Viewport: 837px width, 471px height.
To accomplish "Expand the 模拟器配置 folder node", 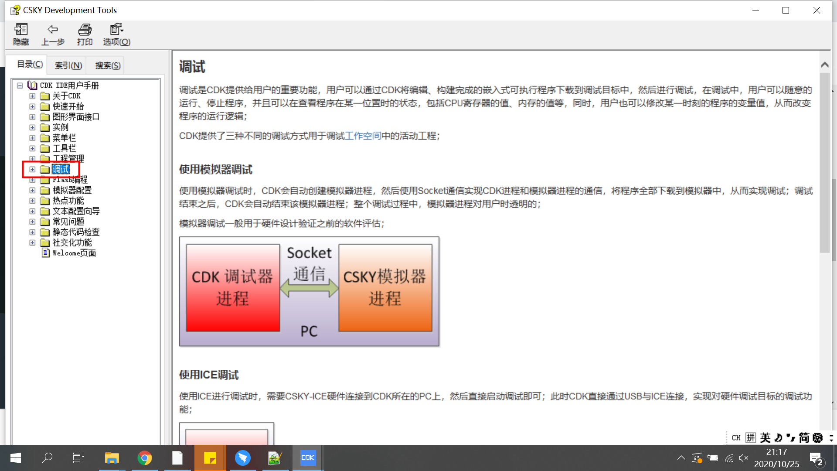I will (32, 190).
